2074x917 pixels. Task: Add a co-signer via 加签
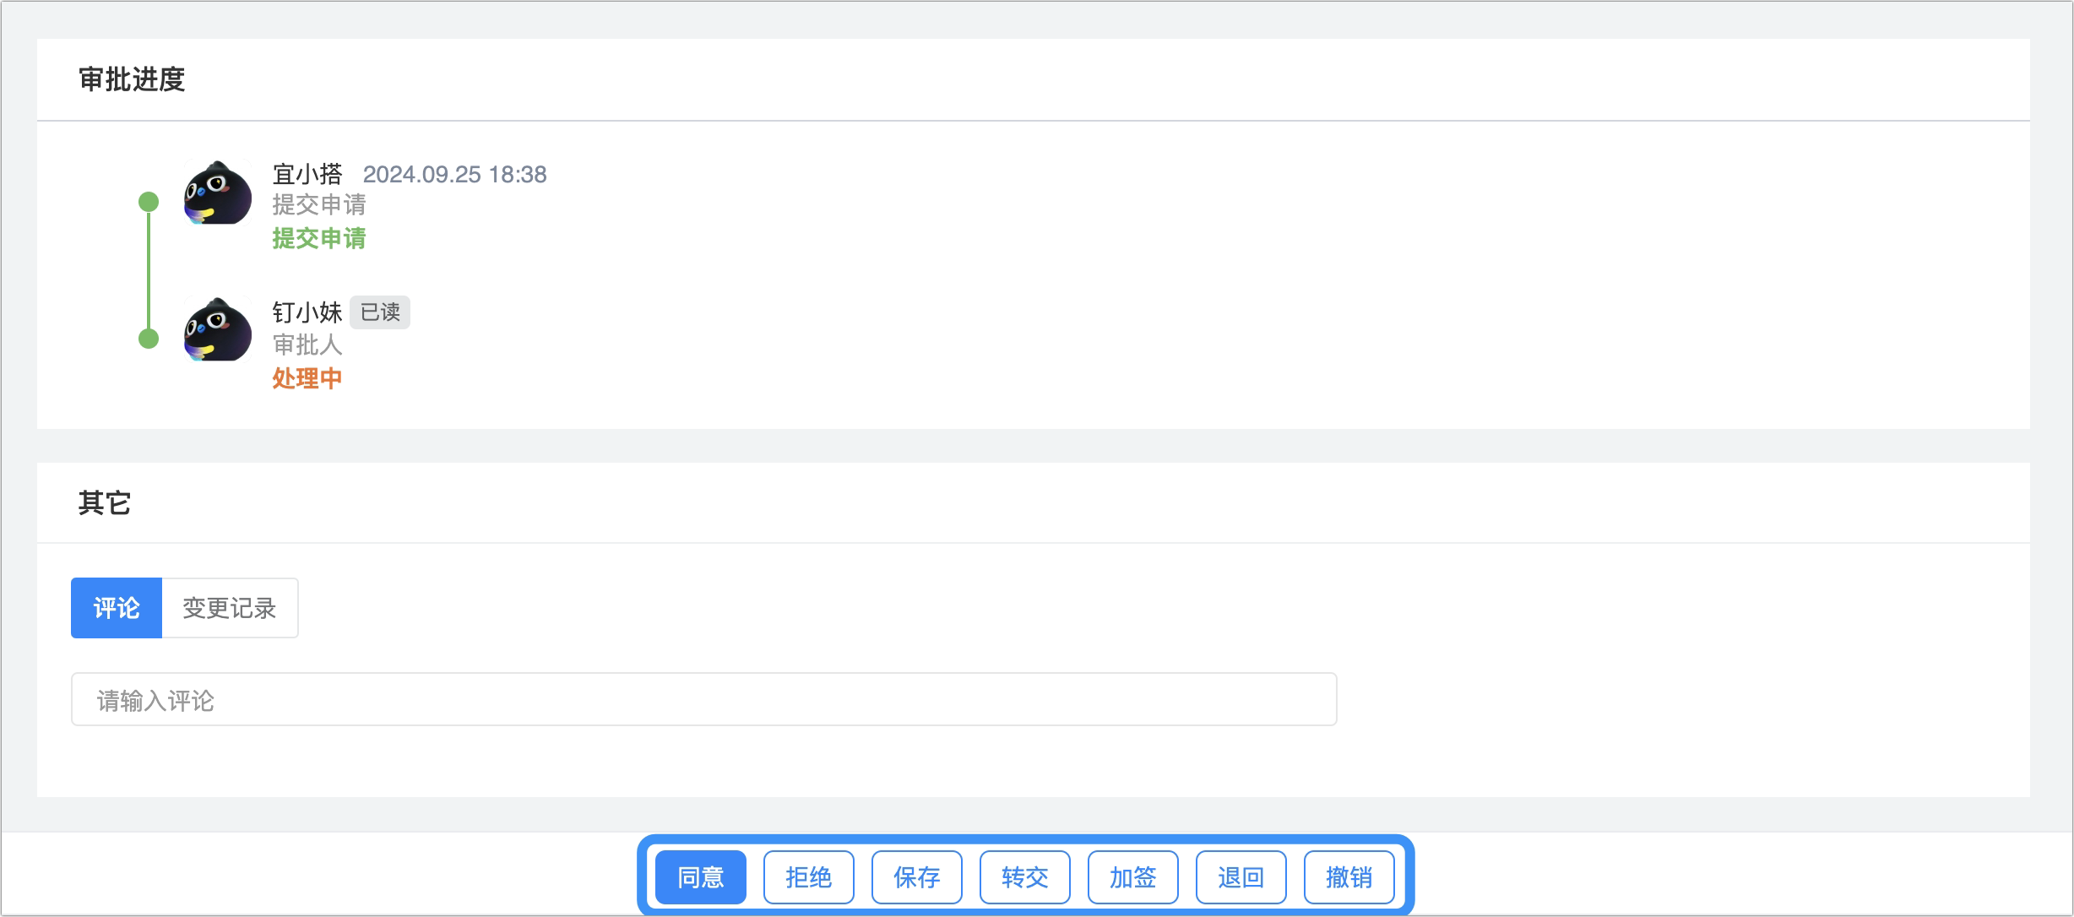click(x=1133, y=877)
